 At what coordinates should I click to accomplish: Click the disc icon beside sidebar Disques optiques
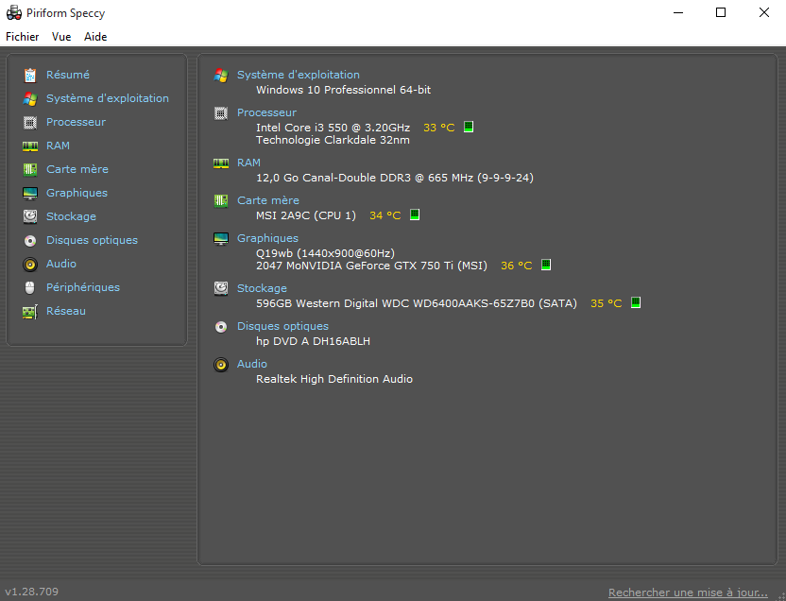tap(30, 241)
